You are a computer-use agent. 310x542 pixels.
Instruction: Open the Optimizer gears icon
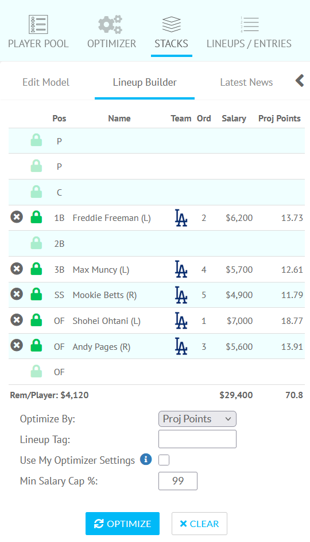(x=110, y=25)
